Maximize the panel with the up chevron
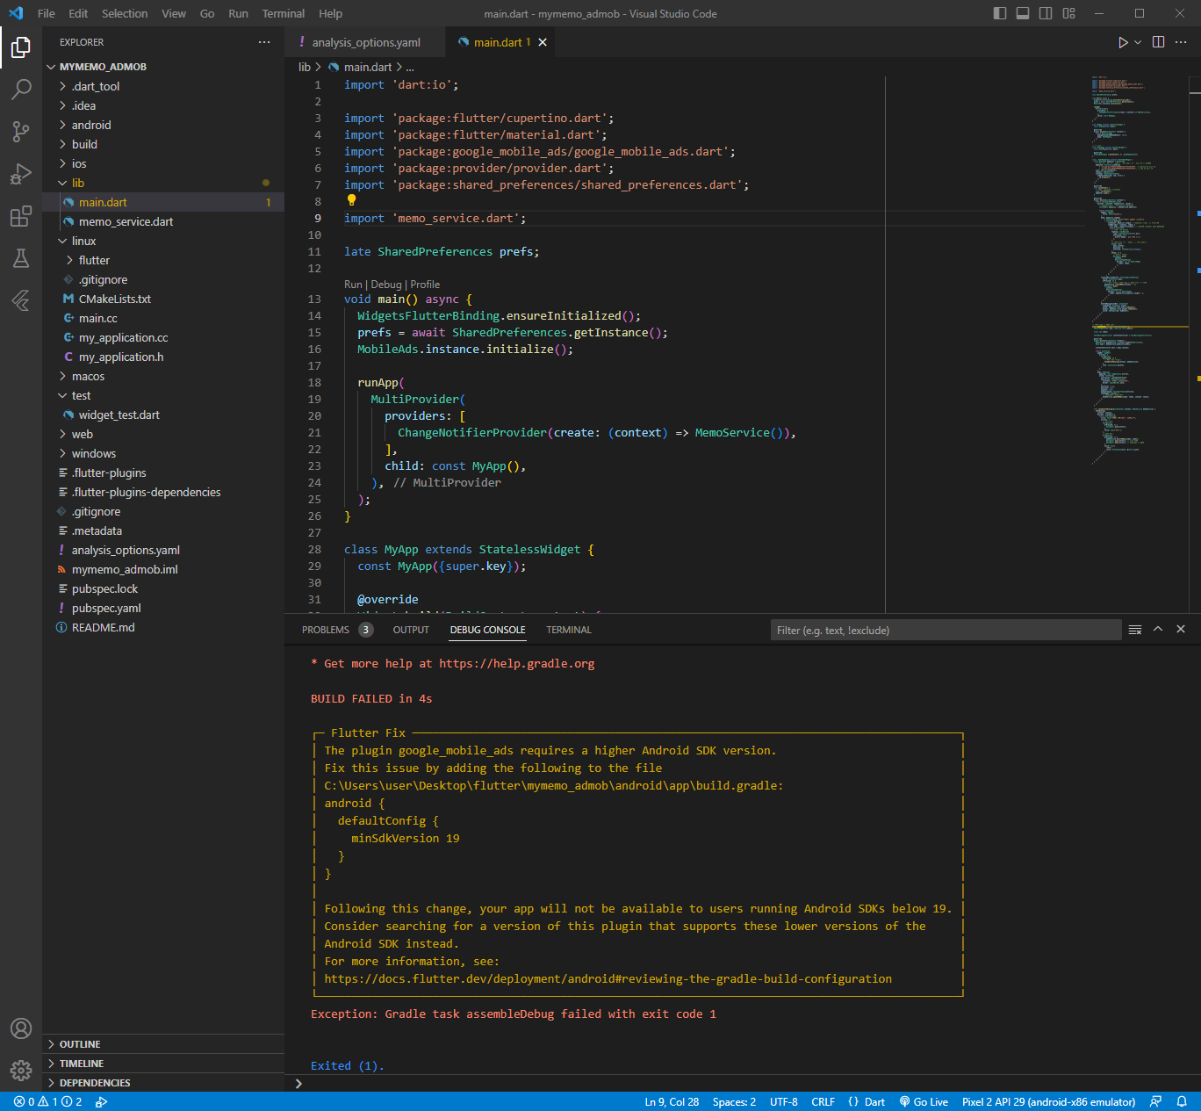 (x=1158, y=629)
